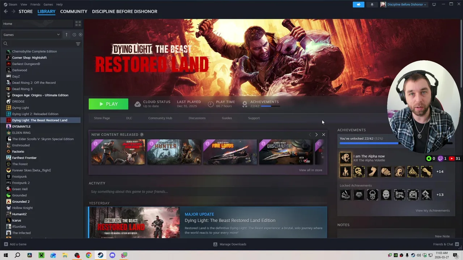Open the new content help question mark

coord(142,135)
